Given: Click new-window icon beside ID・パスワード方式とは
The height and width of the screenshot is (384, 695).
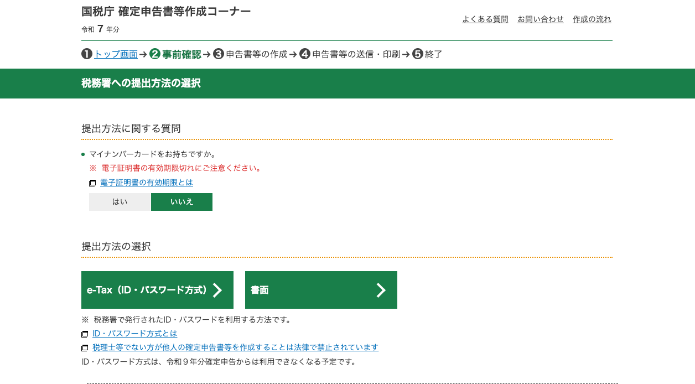Looking at the screenshot, I should tap(85, 334).
